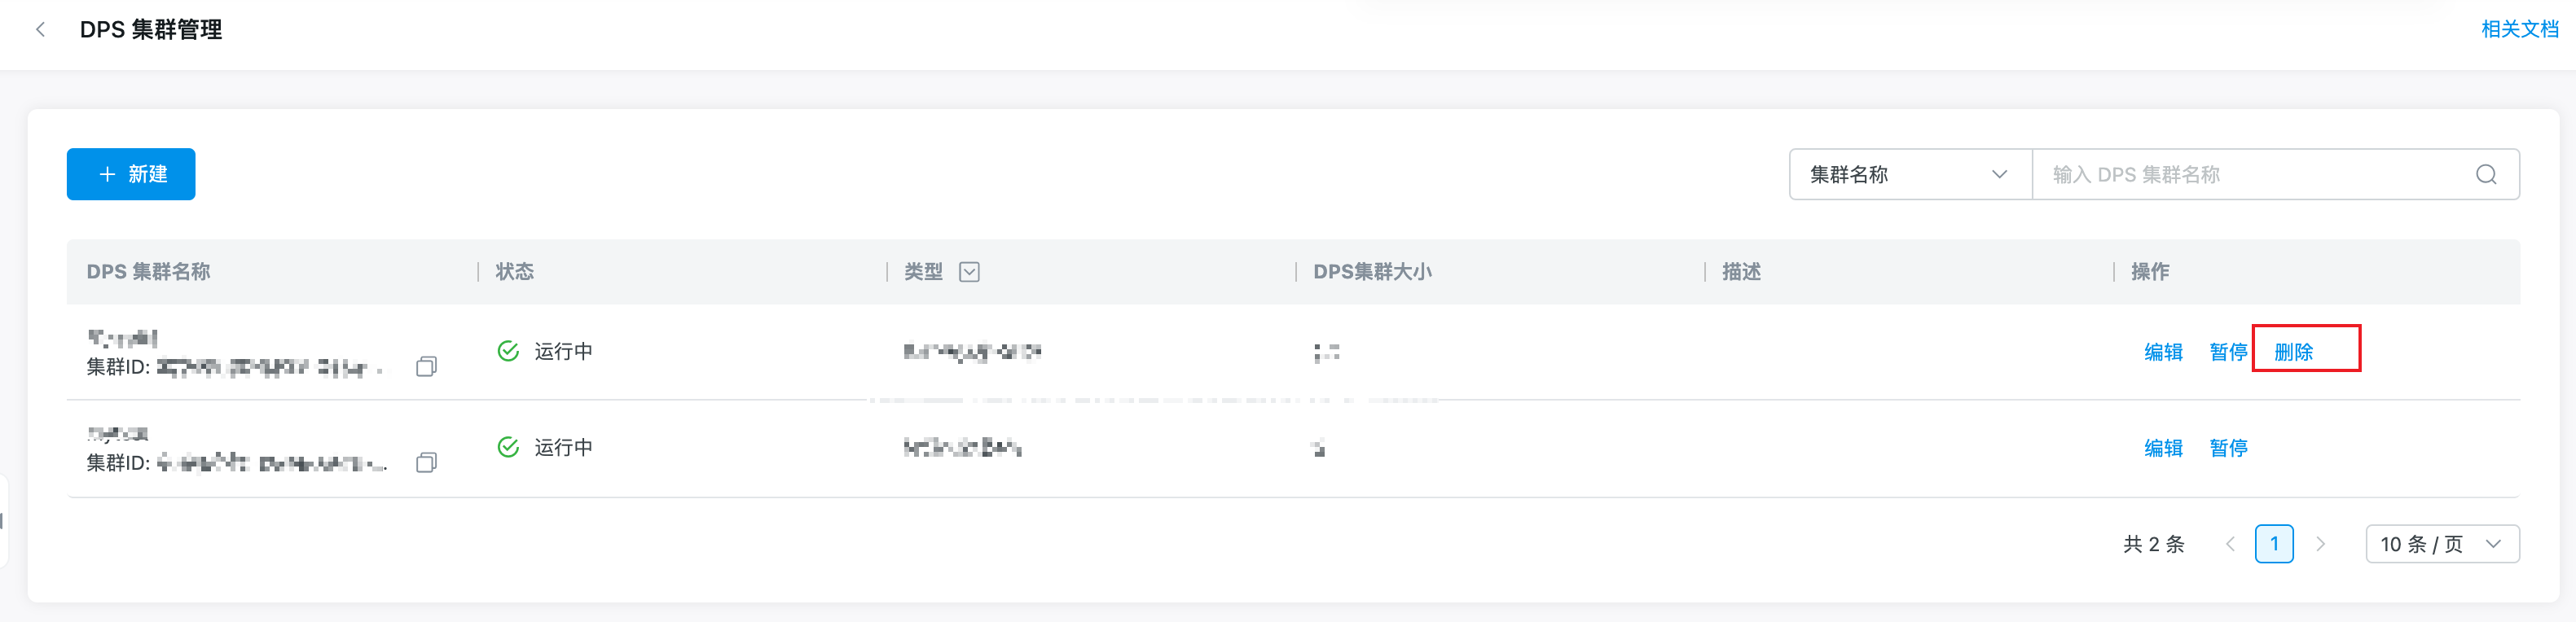The image size is (2576, 622).
Task: Click the plus 新建 button
Action: point(131,175)
